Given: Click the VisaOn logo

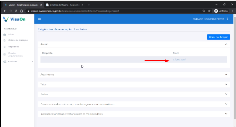Looking at the screenshot, I should [x=14, y=19].
